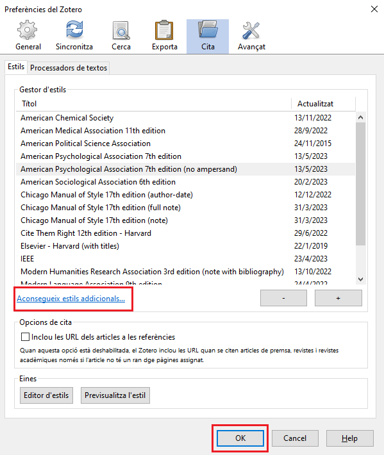
Task: Select American Political Science Association style
Action: tap(185, 144)
